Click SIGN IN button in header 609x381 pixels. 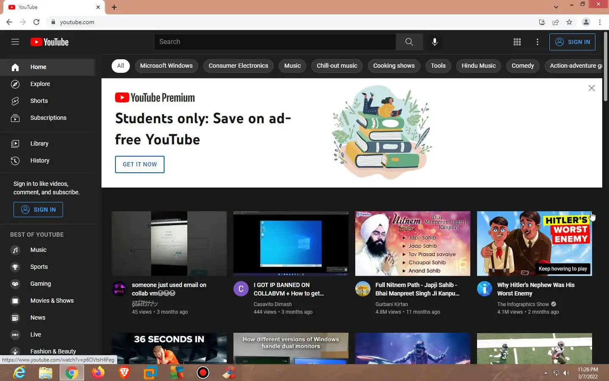point(572,42)
